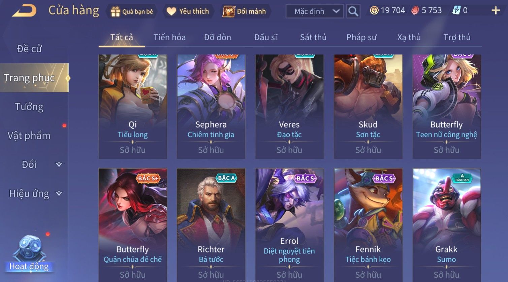Open the Tướng sidebar category

tap(29, 107)
